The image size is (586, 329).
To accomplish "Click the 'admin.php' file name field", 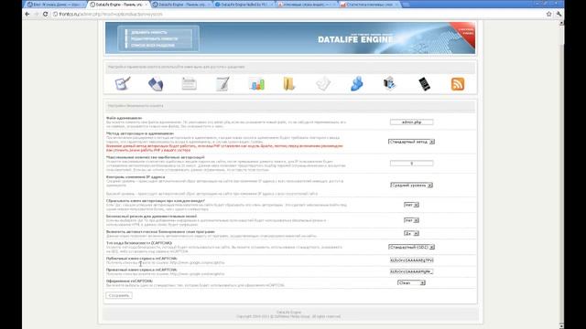I will point(411,122).
